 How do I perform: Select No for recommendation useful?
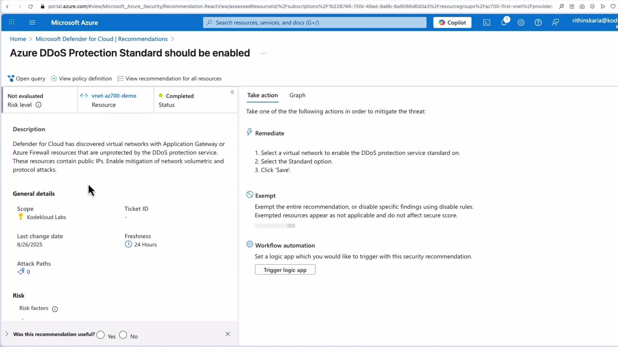[123, 335]
